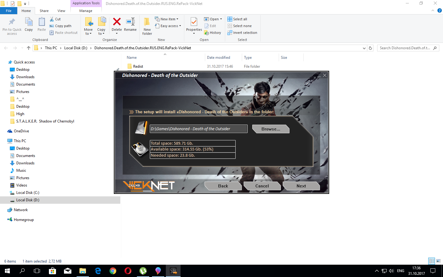
Task: Switch to large icons view toggle
Action: [438, 261]
